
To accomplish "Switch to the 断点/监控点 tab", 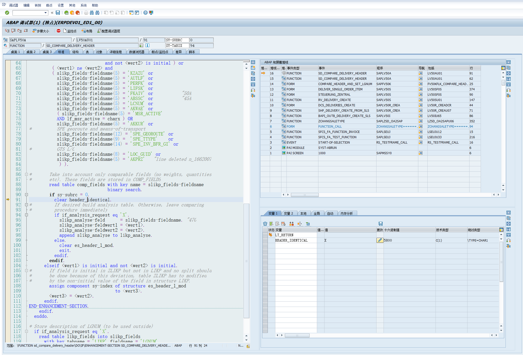I will 160,52.
